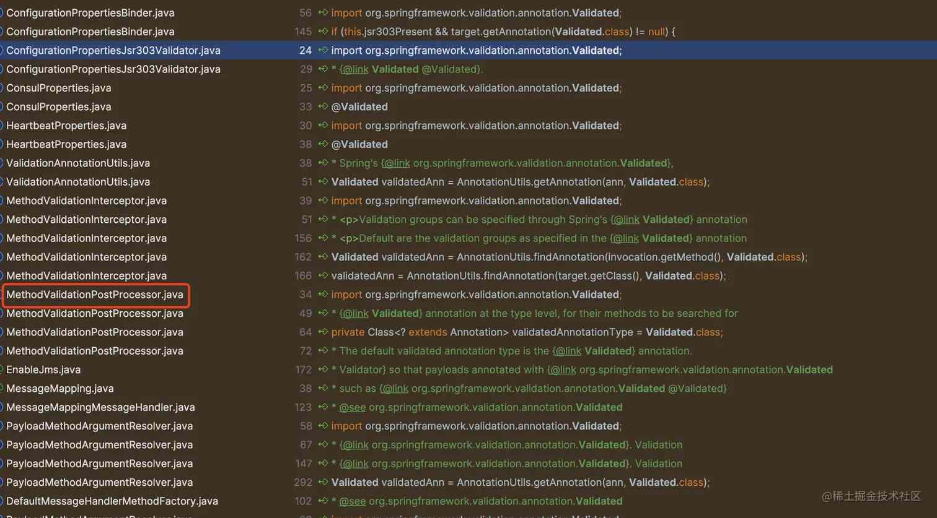Select the red-outlined MethodValidationPostProcessor.java entry
The height and width of the screenshot is (518, 937).
click(x=95, y=294)
